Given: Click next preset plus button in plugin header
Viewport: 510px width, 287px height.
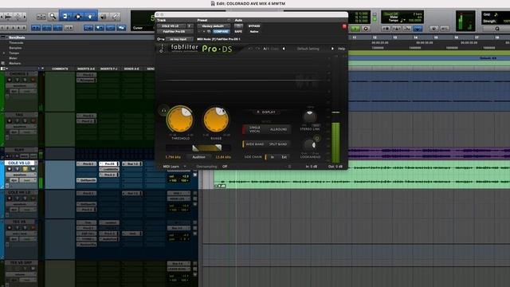Looking at the screenshot, I should (204, 32).
